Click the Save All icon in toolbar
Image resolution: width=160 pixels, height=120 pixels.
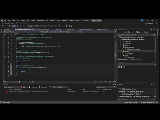click(17, 26)
